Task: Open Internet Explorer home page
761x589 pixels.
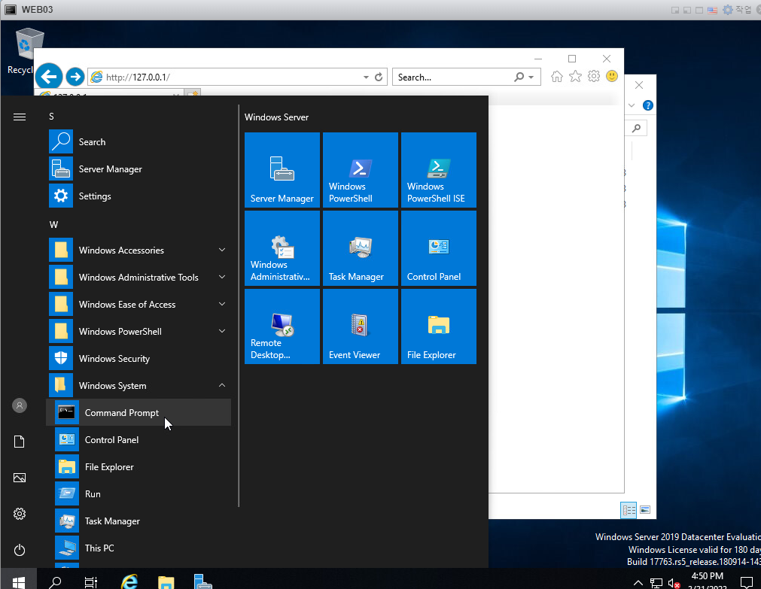Action: (x=557, y=76)
